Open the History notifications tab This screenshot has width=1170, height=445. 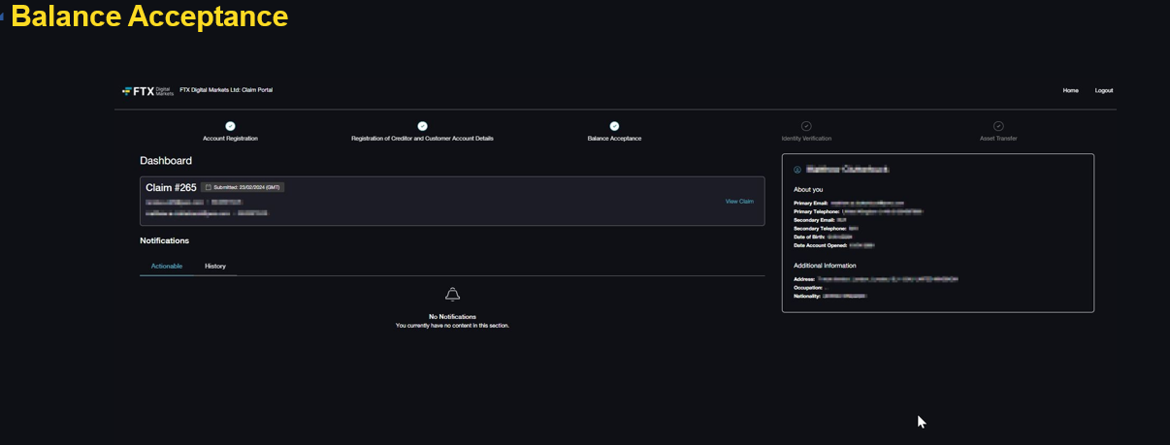tap(215, 266)
